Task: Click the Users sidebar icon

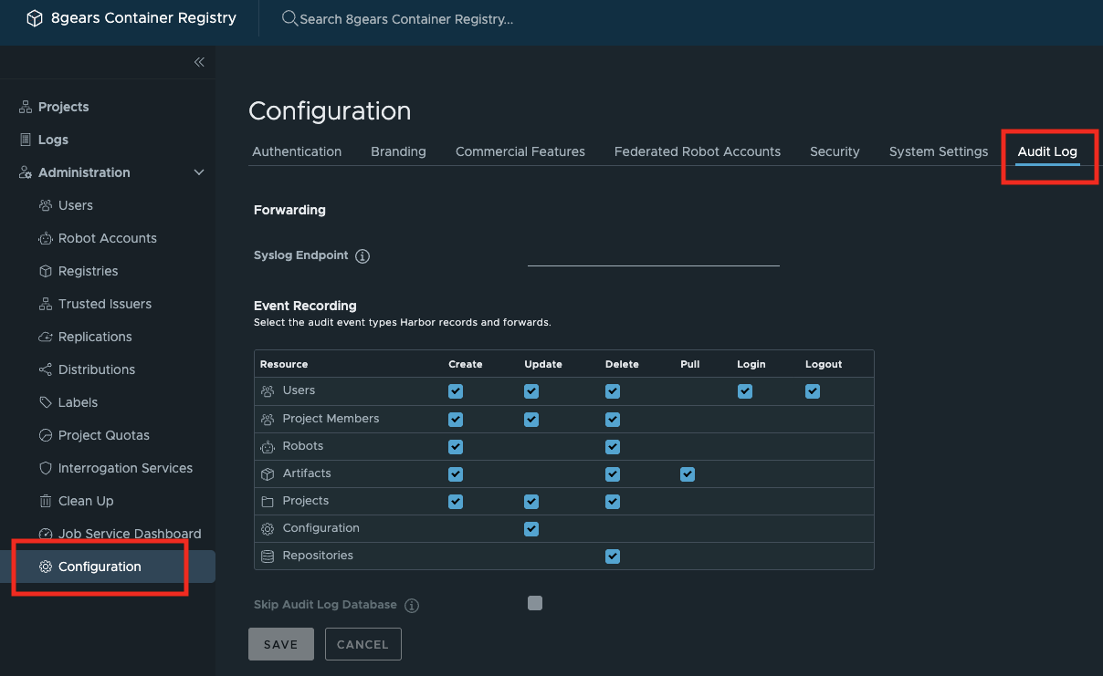Action: click(x=46, y=205)
